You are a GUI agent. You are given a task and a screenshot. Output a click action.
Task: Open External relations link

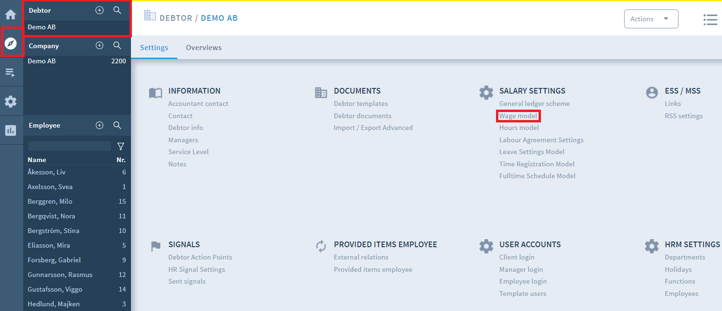(361, 257)
